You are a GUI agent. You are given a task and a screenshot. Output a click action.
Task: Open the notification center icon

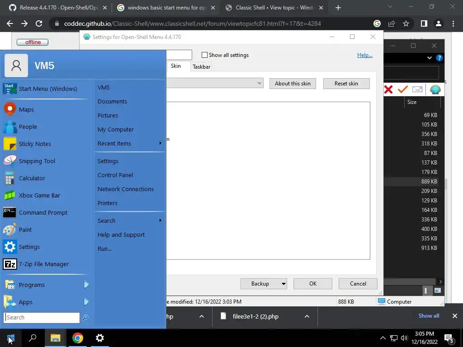449,338
